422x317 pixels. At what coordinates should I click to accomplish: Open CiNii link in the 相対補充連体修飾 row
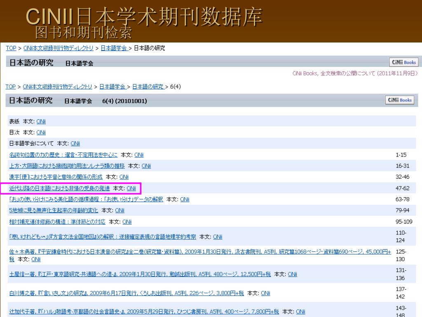coord(127,222)
